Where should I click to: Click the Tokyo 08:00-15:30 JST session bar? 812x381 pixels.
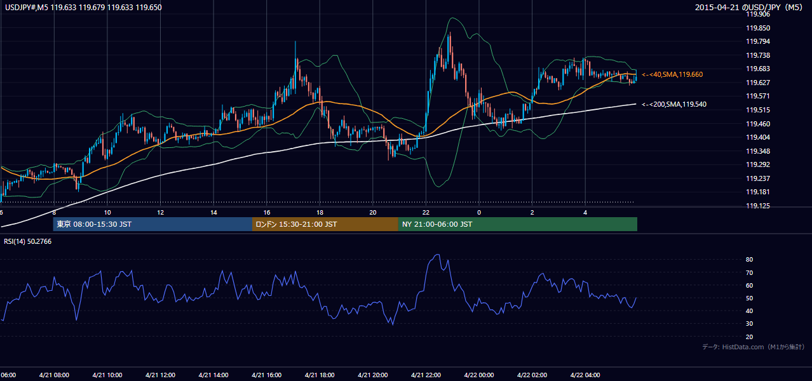pyautogui.click(x=152, y=224)
